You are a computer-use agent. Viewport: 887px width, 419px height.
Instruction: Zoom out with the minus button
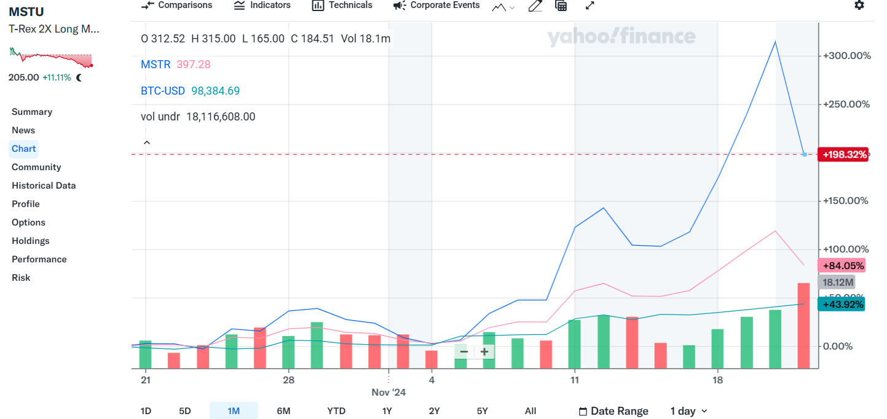click(x=464, y=351)
